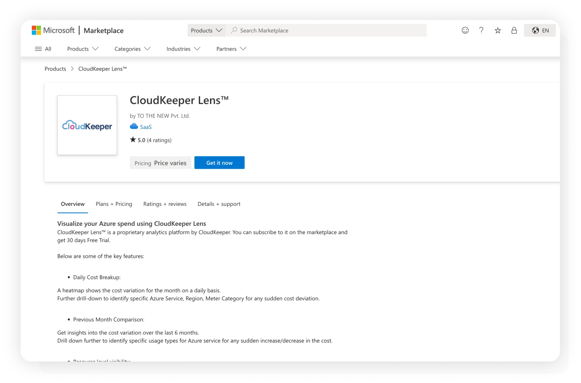The width and height of the screenshot is (581, 383).
Task: Click the help question mark icon
Action: coord(481,30)
